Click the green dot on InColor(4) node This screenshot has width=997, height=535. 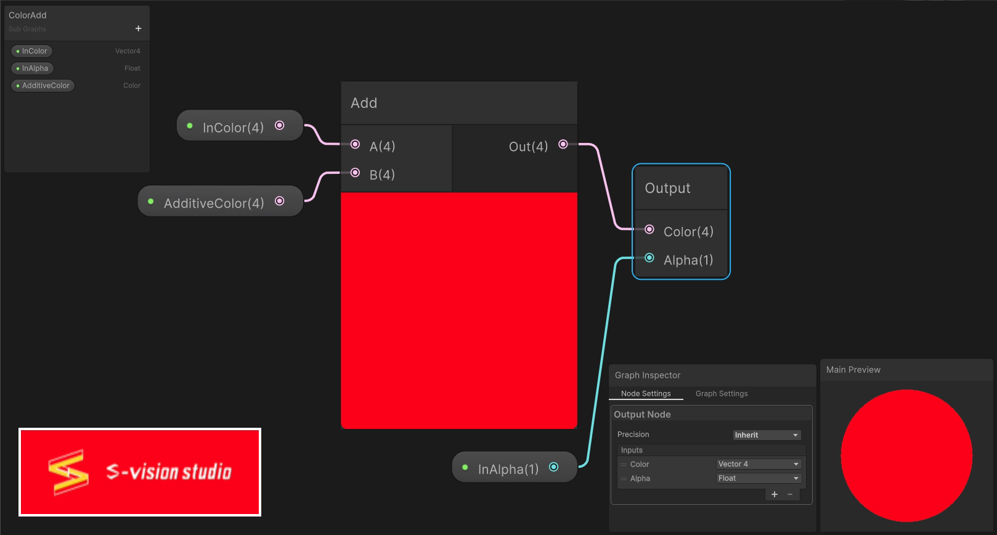(x=190, y=126)
